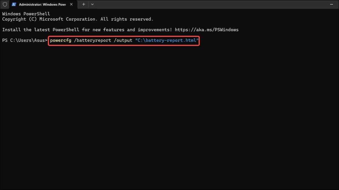This screenshot has width=339, height=190.
Task: Click the shield icon in title bar
Action: (x=5, y=5)
